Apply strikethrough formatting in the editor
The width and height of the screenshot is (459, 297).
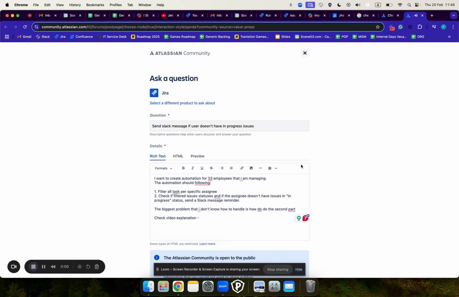211,168
